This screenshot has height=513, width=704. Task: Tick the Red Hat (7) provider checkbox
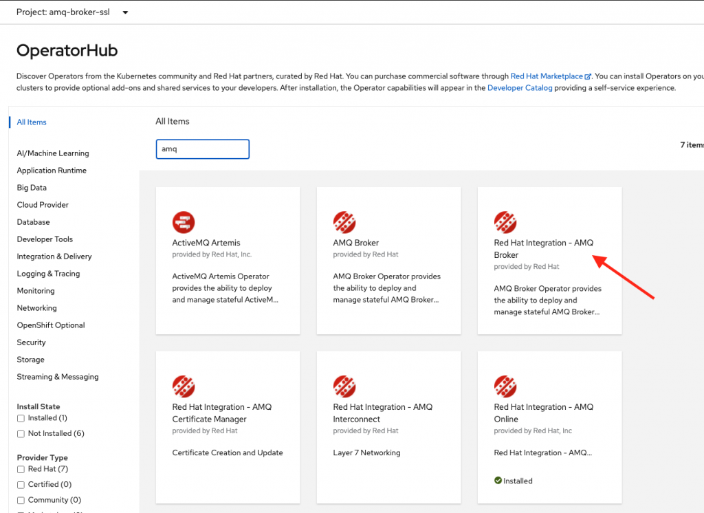click(x=21, y=469)
